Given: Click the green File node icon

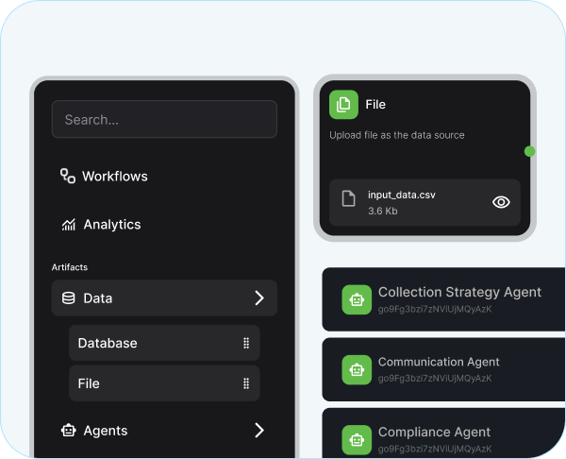Looking at the screenshot, I should pyautogui.click(x=343, y=104).
